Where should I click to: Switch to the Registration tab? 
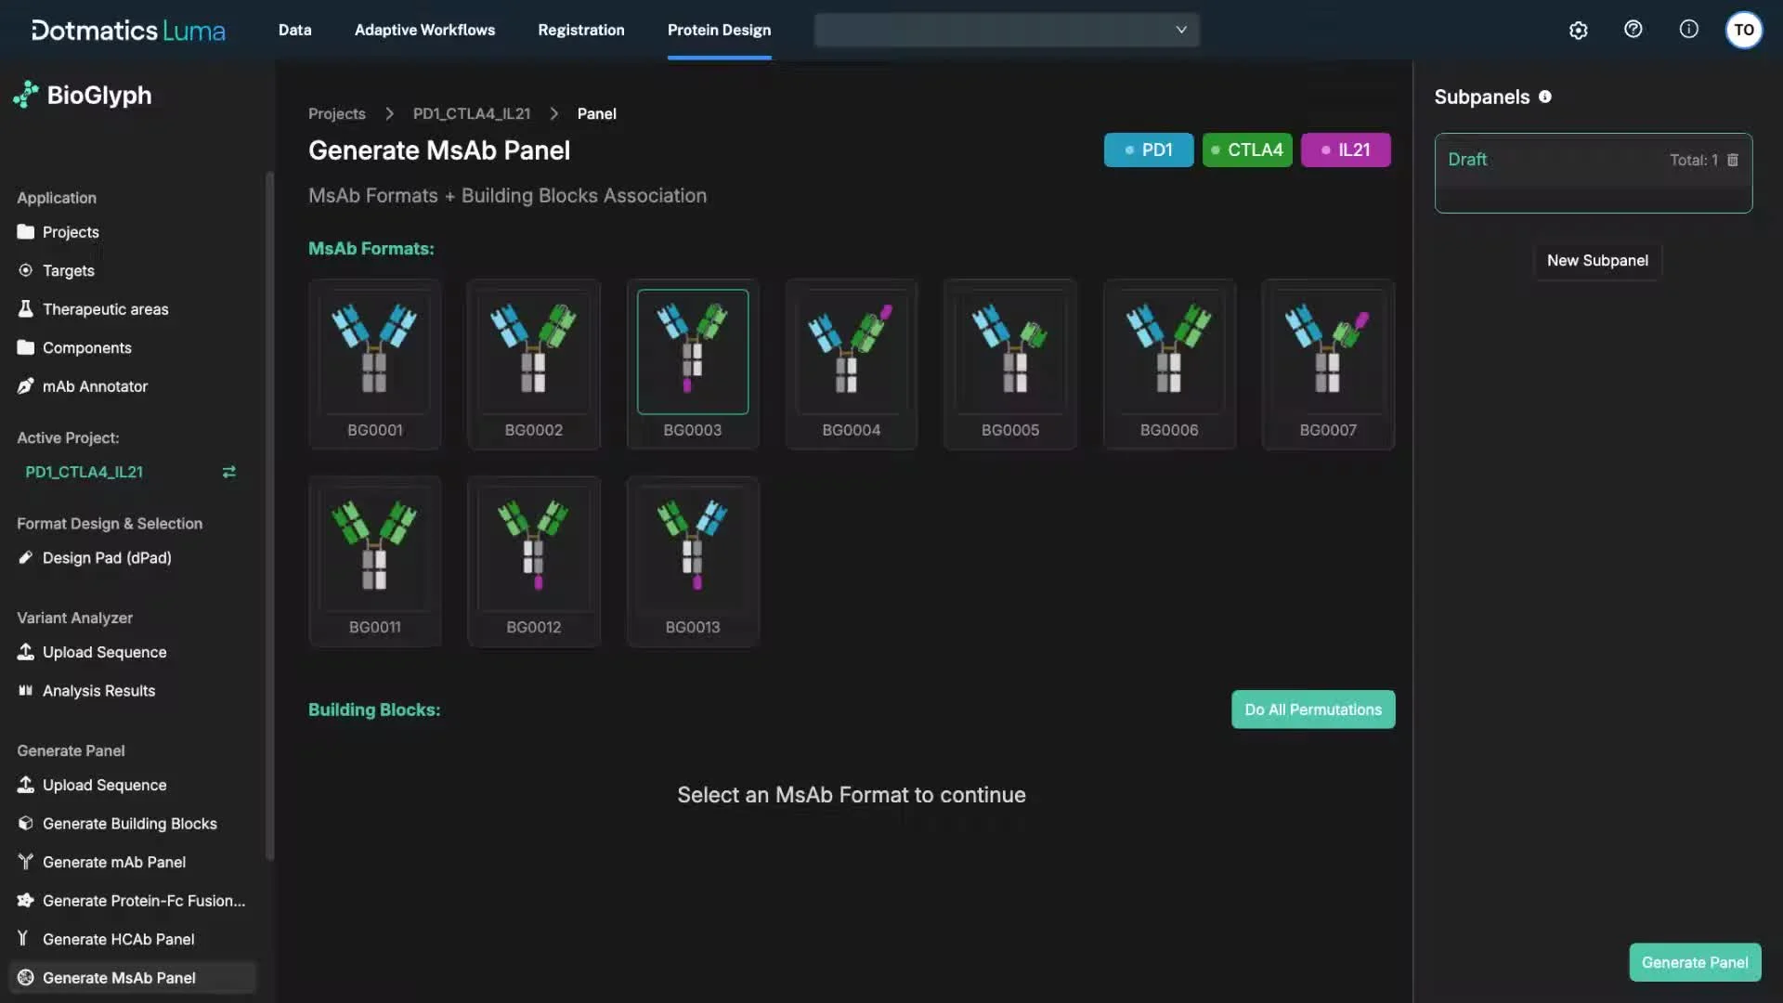(580, 30)
